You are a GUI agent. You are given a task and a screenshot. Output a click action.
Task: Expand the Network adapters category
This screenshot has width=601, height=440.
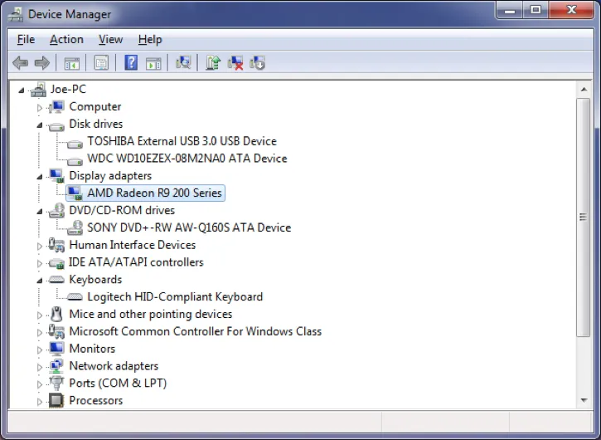tap(39, 366)
